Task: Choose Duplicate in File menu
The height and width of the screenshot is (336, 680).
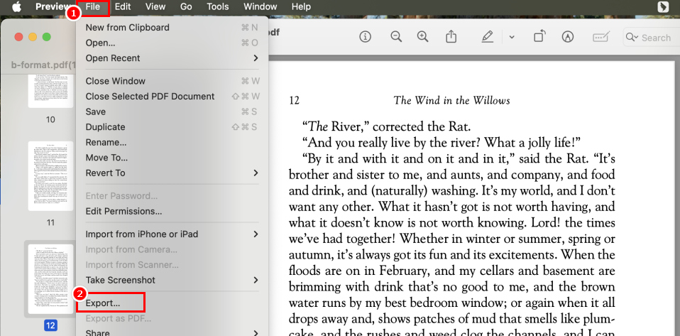Action: [x=172, y=127]
